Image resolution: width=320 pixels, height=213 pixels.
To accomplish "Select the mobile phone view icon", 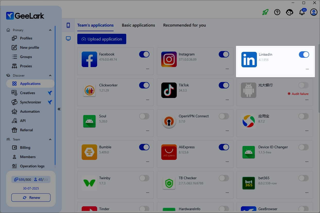I will [x=68, y=25].
